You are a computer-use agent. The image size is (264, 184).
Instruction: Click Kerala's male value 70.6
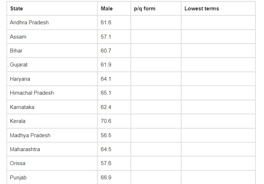point(106,121)
